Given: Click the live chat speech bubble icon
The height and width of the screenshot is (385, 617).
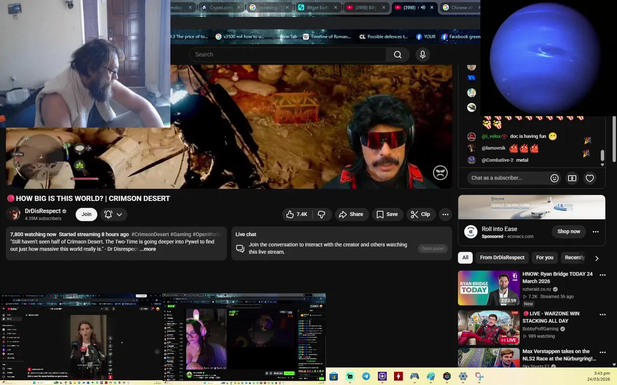Looking at the screenshot, I should click(x=240, y=248).
